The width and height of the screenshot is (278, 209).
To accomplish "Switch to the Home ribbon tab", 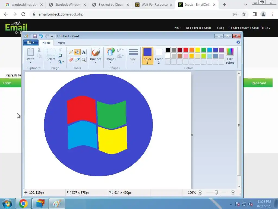I will (x=46, y=43).
